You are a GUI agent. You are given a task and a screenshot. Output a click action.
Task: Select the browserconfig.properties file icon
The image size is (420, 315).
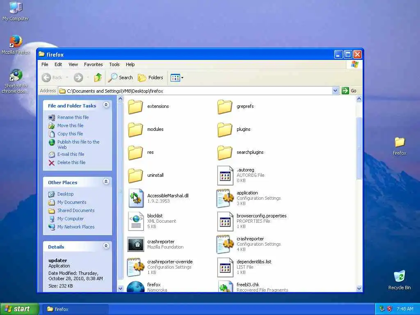[x=225, y=221]
